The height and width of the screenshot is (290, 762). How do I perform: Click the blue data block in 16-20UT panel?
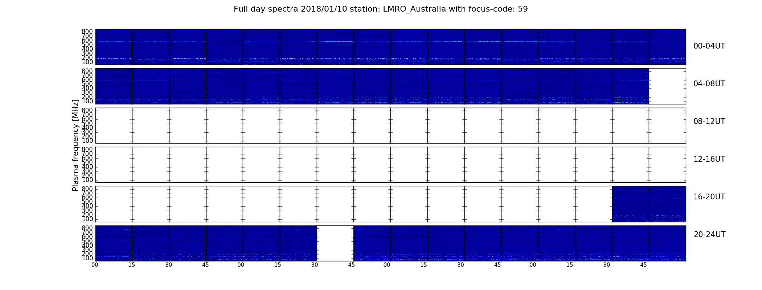click(649, 204)
